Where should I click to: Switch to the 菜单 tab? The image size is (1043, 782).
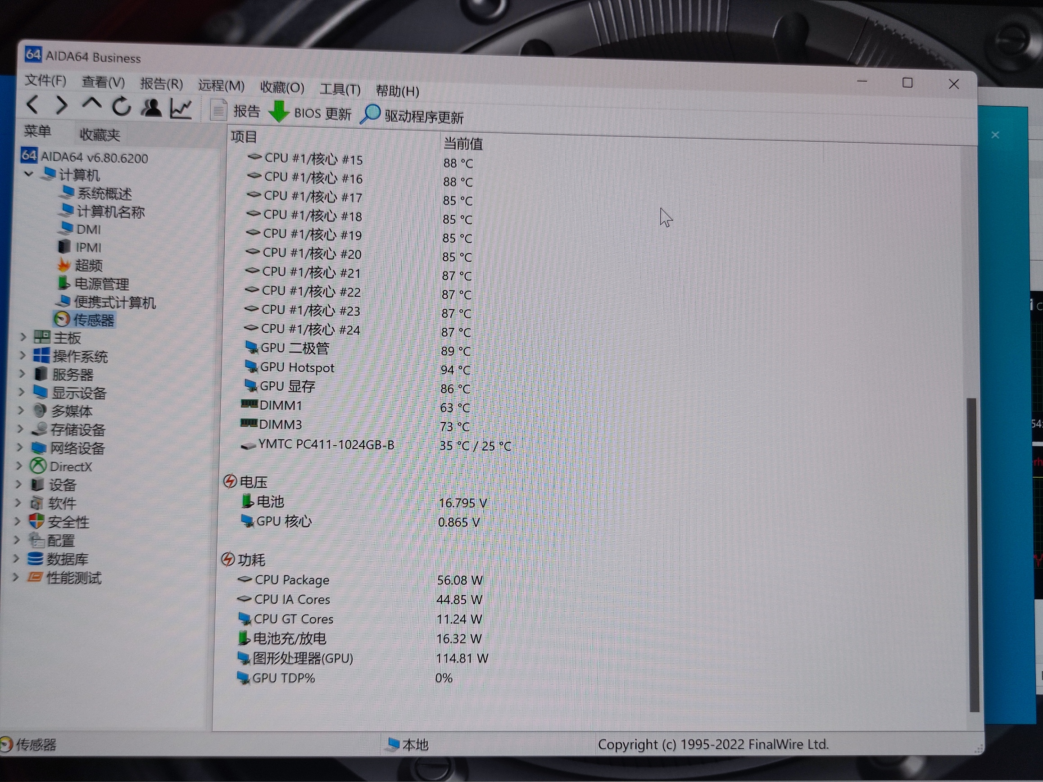pos(37,131)
